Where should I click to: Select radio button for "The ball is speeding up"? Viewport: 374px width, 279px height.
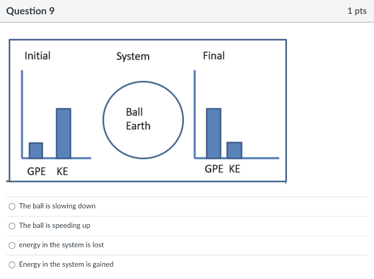[x=12, y=226]
